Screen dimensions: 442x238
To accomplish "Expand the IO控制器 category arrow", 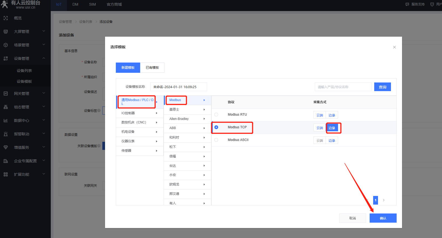I will [x=157, y=113].
